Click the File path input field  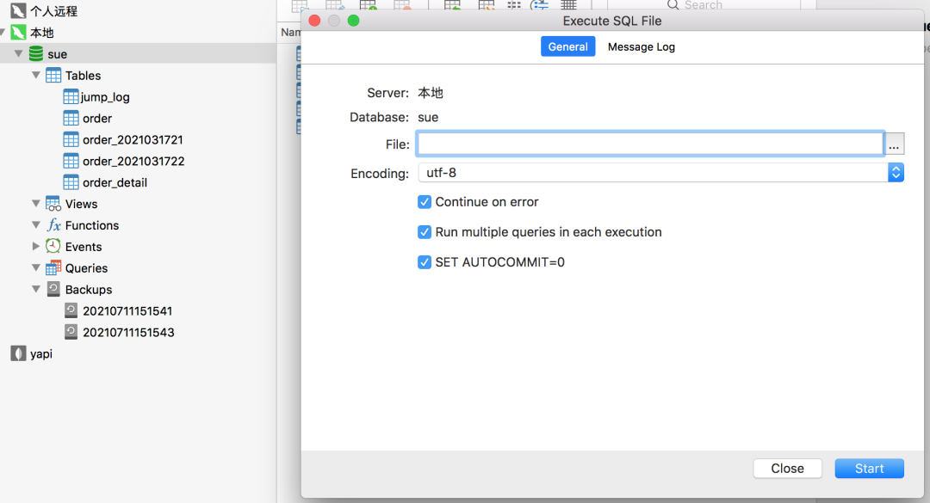[650, 144]
